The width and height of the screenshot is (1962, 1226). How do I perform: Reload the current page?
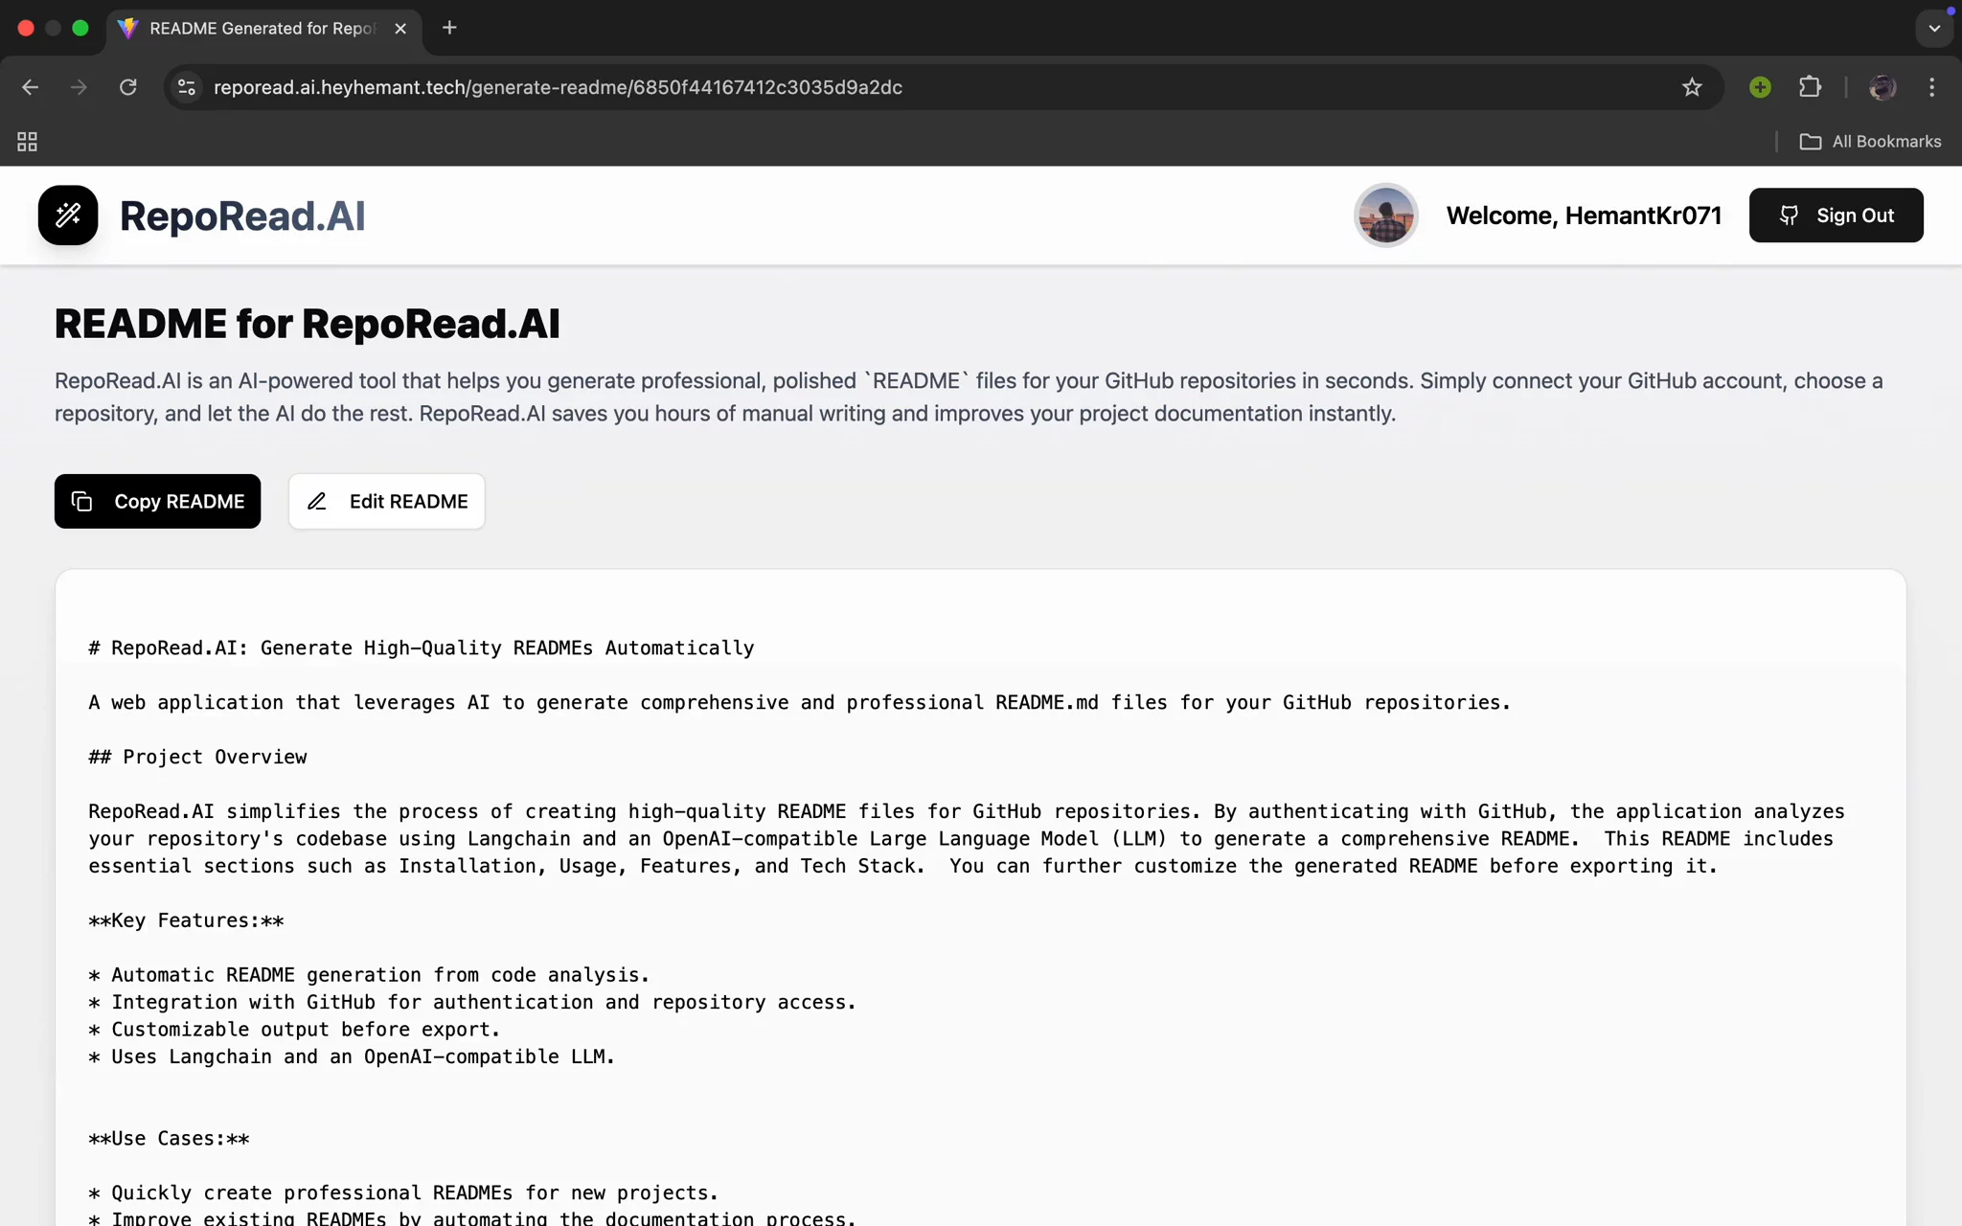click(x=127, y=87)
